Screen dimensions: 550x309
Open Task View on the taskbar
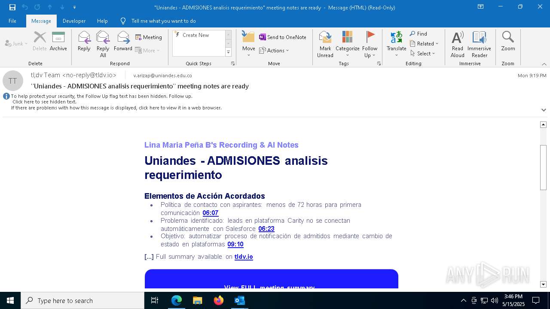tap(155, 300)
